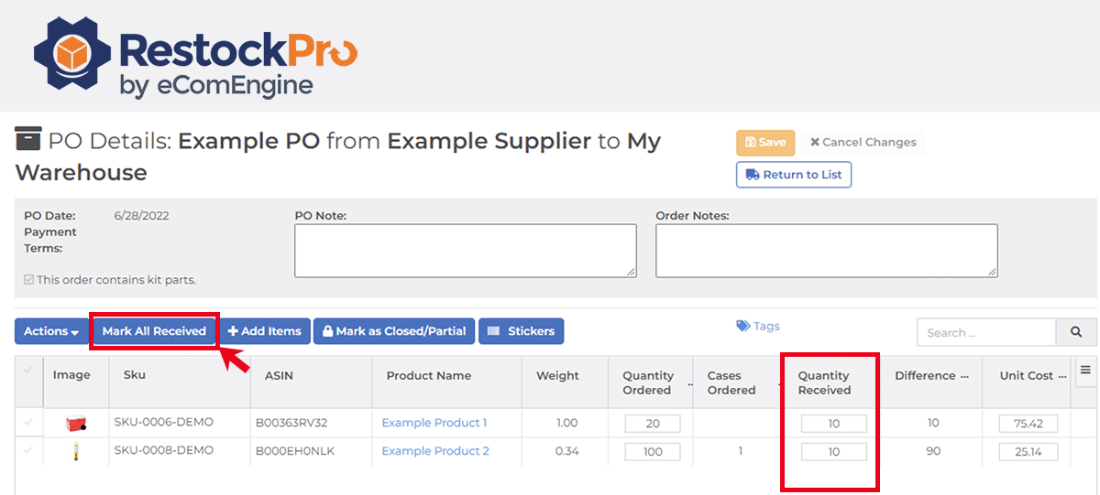Select the SKU-0008-DEMO row checkmark

[27, 451]
